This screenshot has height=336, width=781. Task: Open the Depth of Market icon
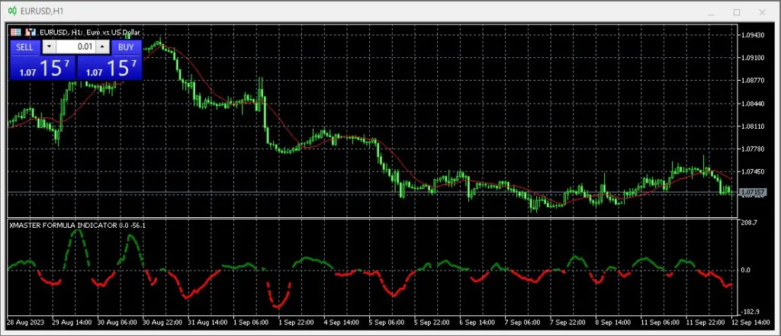[x=31, y=32]
